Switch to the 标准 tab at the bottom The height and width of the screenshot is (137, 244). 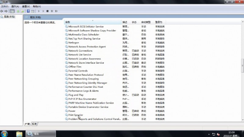coord(34,124)
